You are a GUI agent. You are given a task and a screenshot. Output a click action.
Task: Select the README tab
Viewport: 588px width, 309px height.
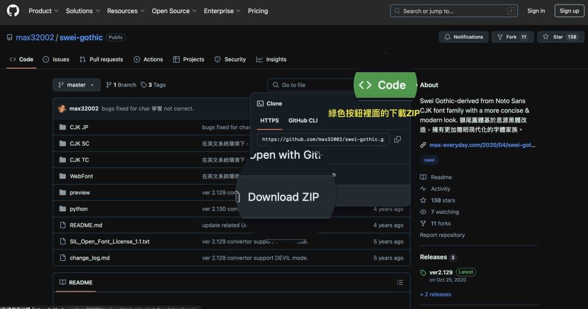point(76,283)
